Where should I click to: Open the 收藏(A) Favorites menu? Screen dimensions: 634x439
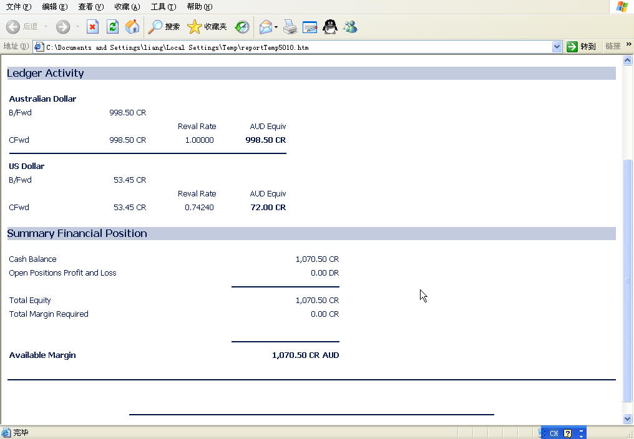[127, 6]
